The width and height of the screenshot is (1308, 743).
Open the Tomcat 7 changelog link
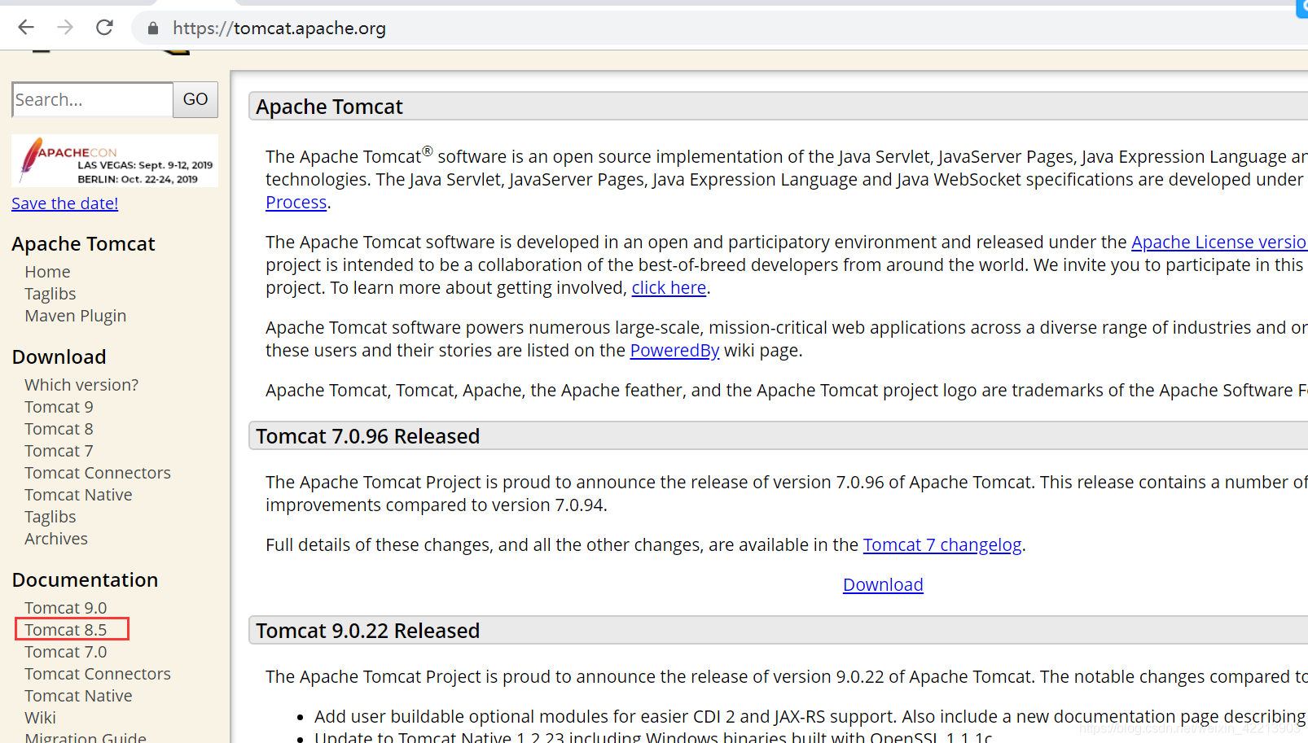coord(942,545)
